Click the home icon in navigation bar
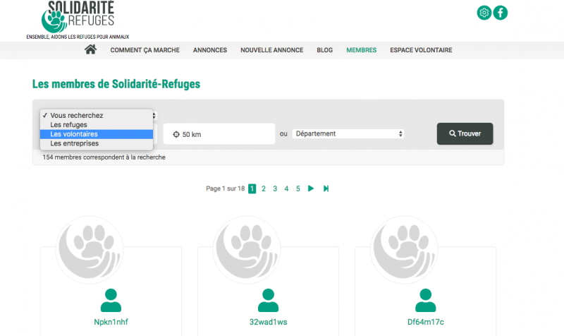 (x=90, y=50)
